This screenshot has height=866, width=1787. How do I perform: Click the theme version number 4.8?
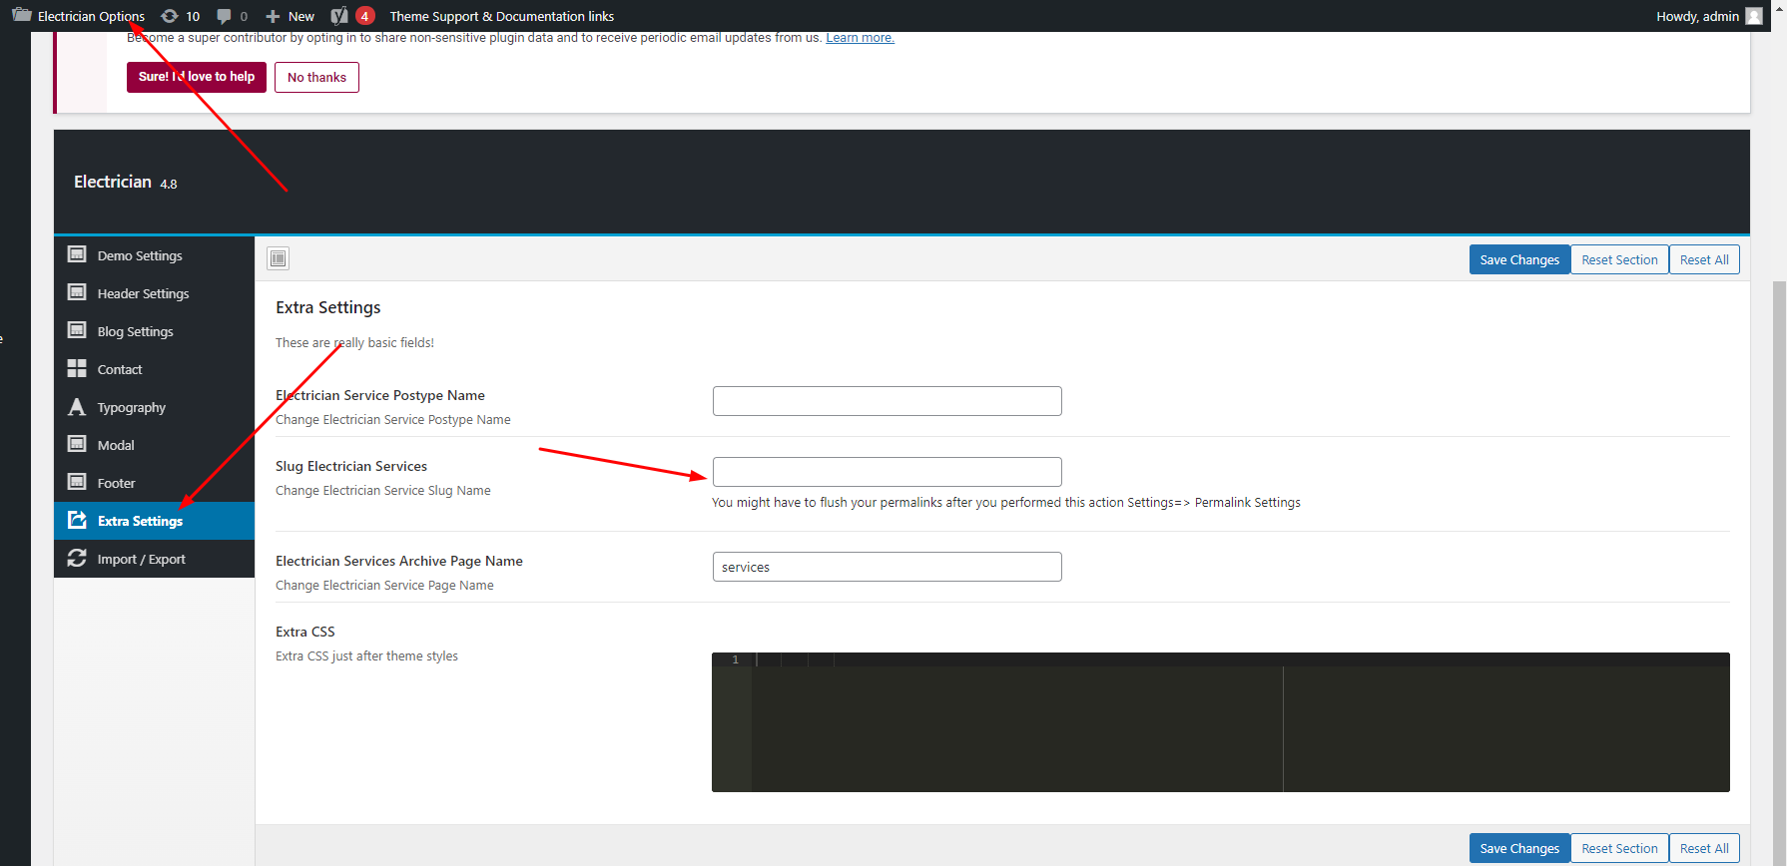169,185
